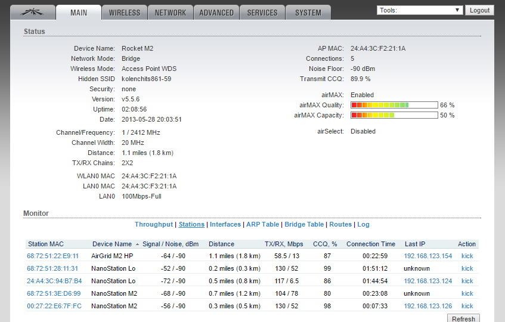Open IP address 192.168.123.154
505x322 pixels.
tap(428, 256)
